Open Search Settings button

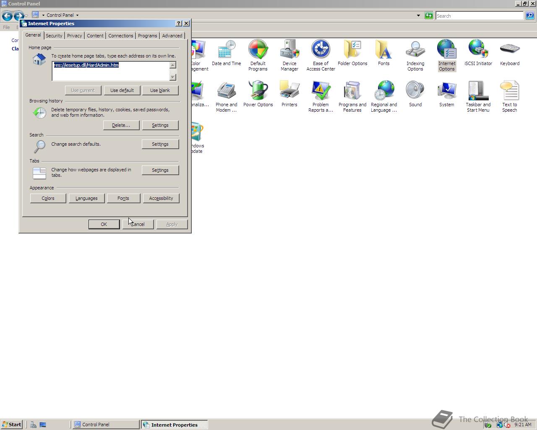tap(160, 144)
